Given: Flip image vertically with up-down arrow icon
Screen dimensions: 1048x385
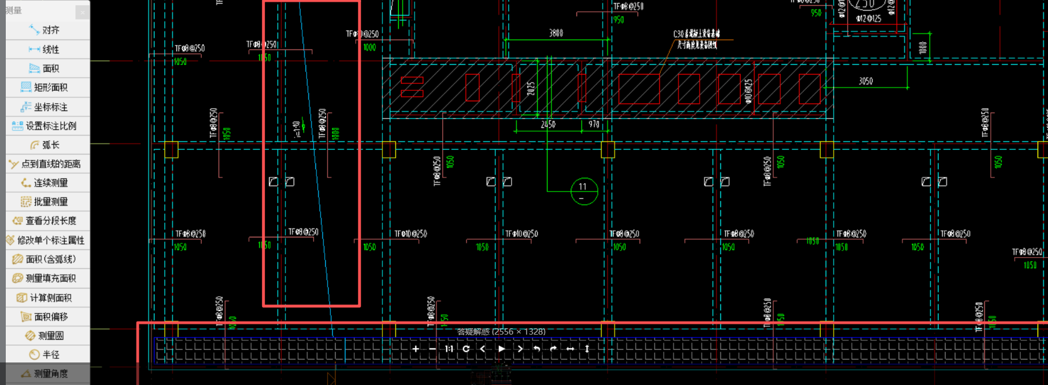Looking at the screenshot, I should tap(587, 349).
